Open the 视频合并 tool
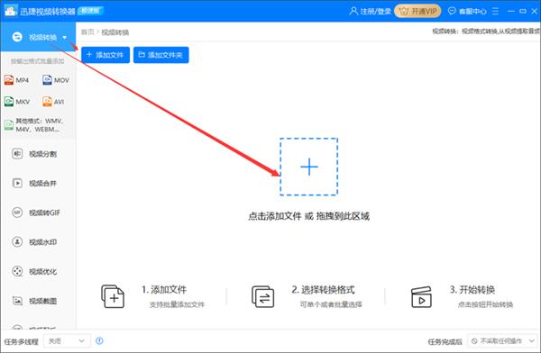Screen dimensions: 541x353 tap(38, 183)
